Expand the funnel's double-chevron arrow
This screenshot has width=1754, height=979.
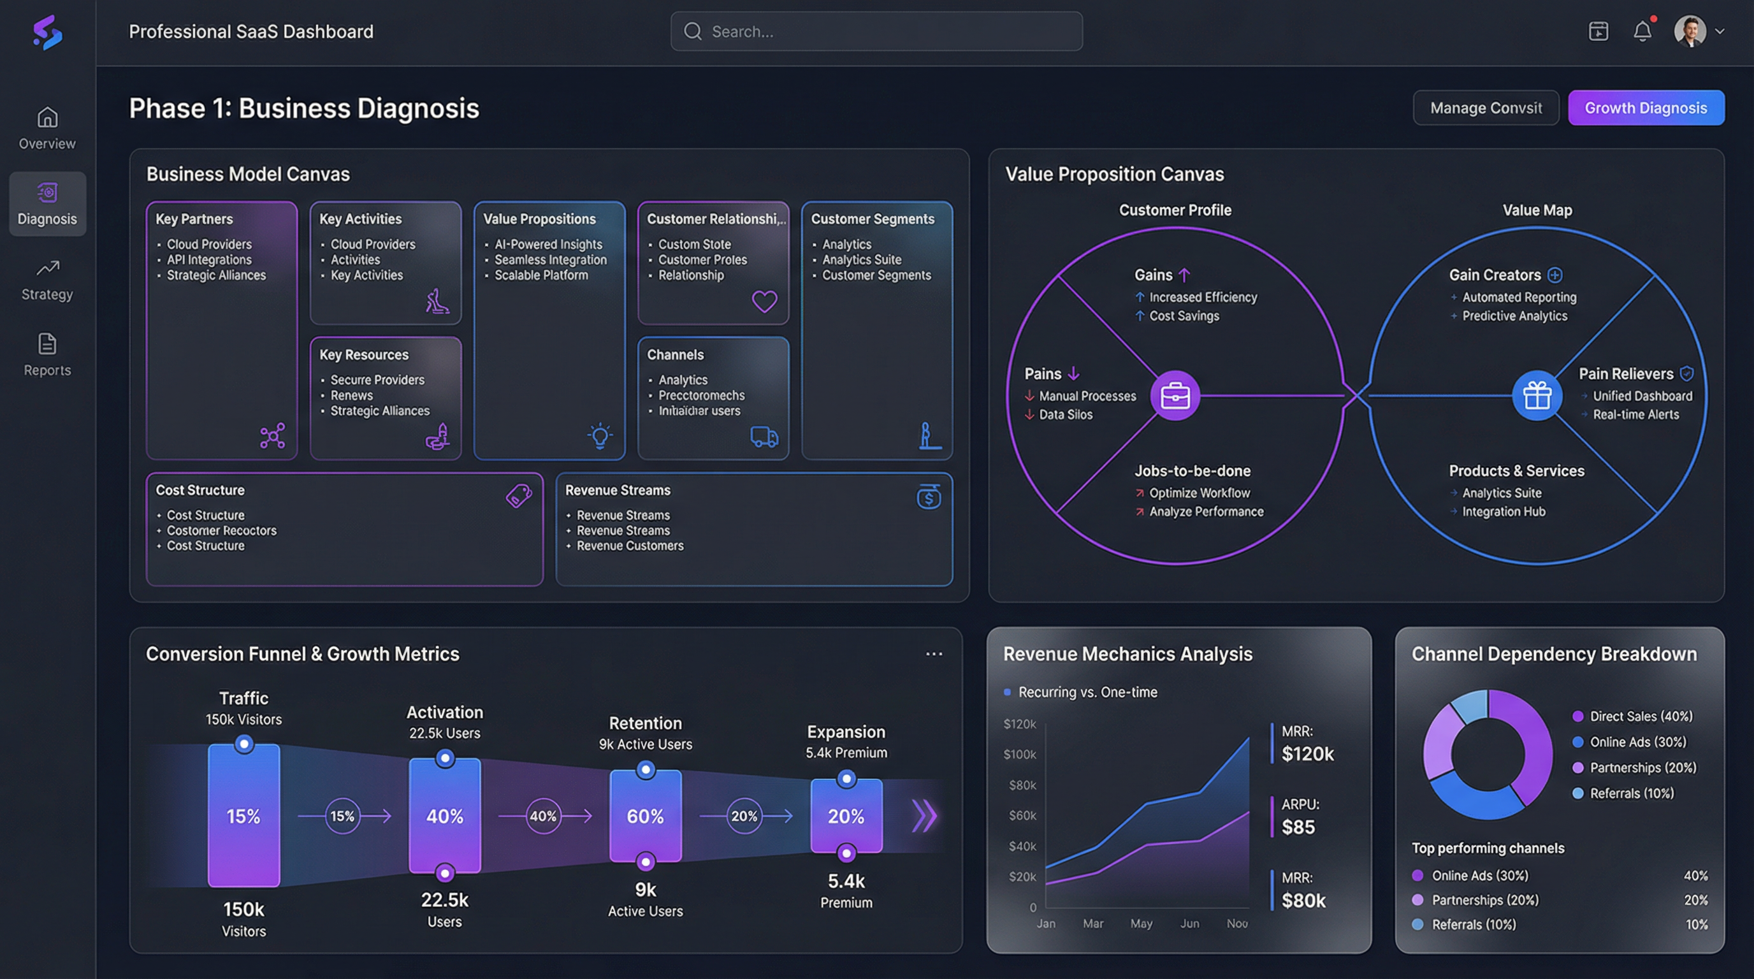(x=924, y=816)
